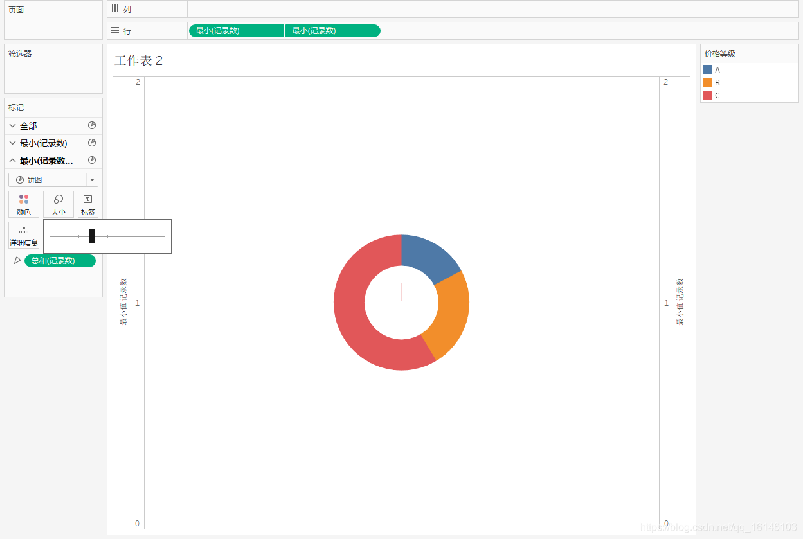Click the red C swatch in the legend

707,95
